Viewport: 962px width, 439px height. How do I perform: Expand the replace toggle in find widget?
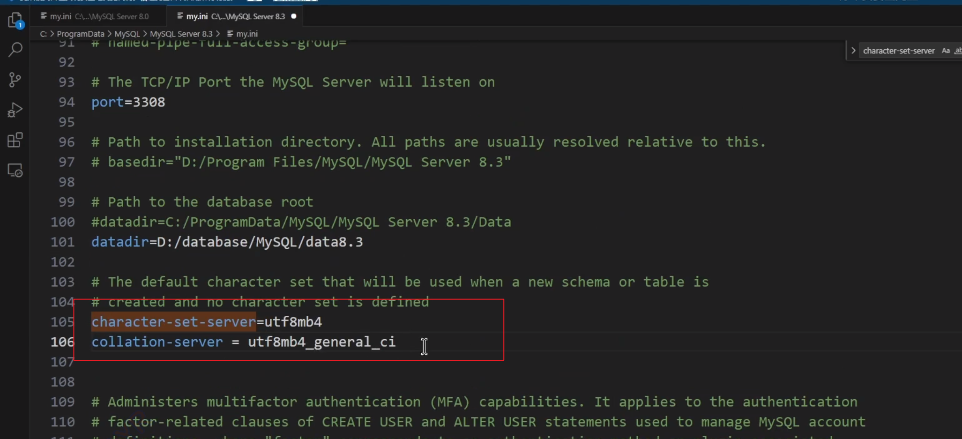[853, 51]
